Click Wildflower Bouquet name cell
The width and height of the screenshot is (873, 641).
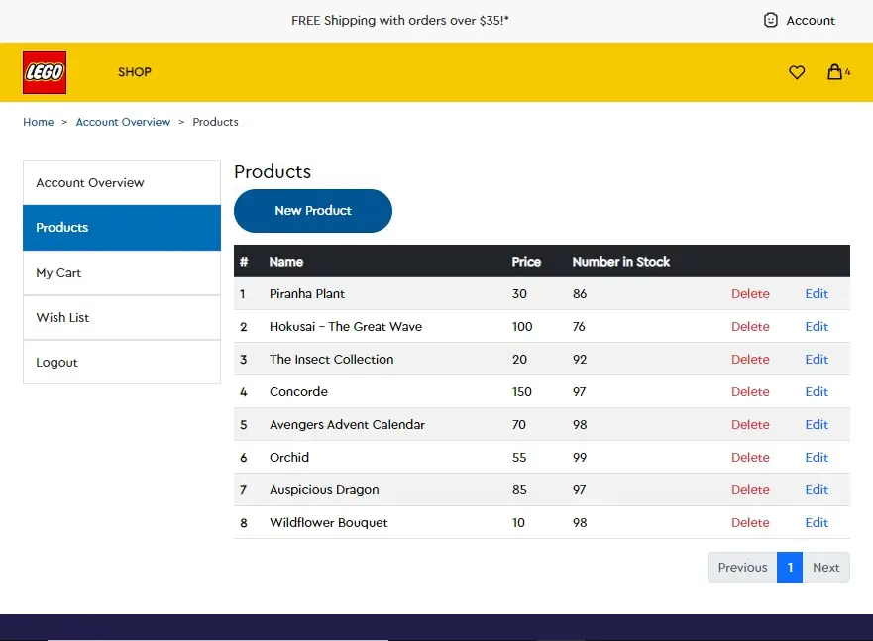[x=328, y=523]
